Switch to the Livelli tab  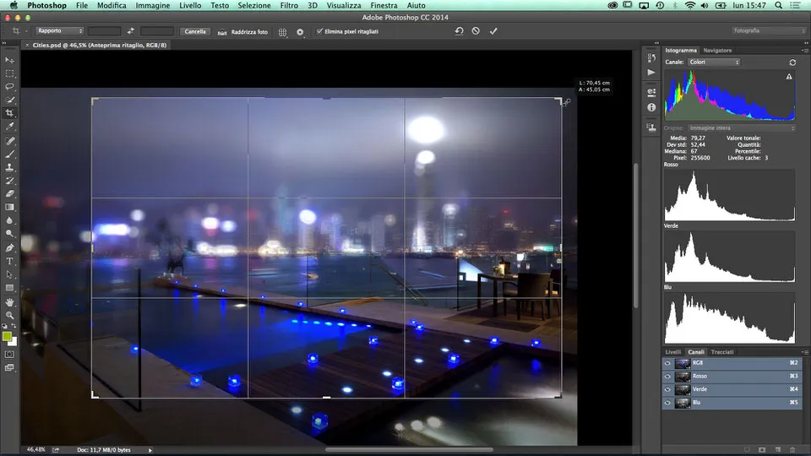point(673,351)
